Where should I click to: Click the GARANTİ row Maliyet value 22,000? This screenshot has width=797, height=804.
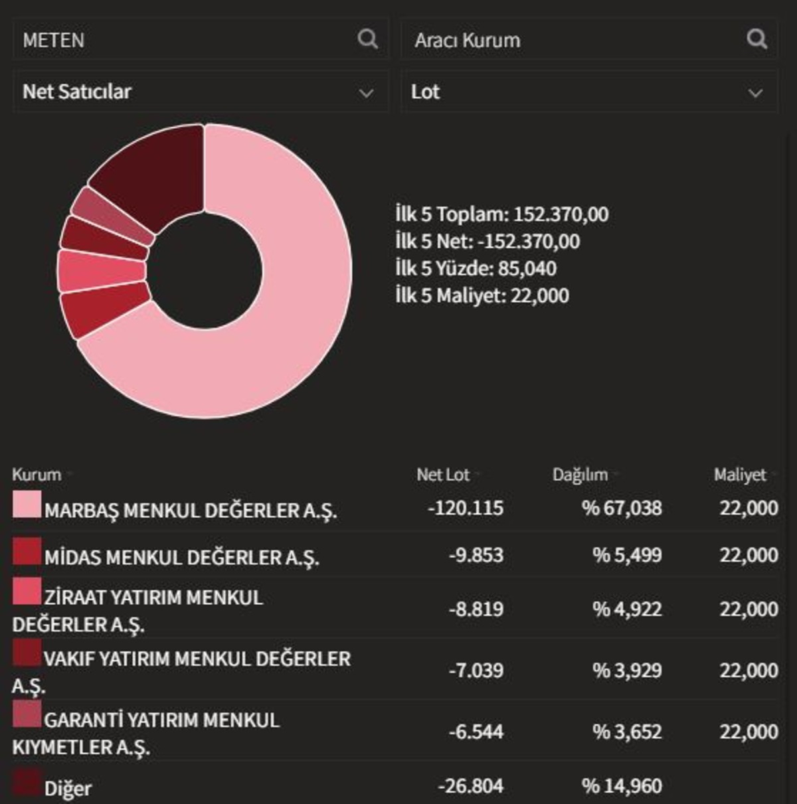point(749,732)
